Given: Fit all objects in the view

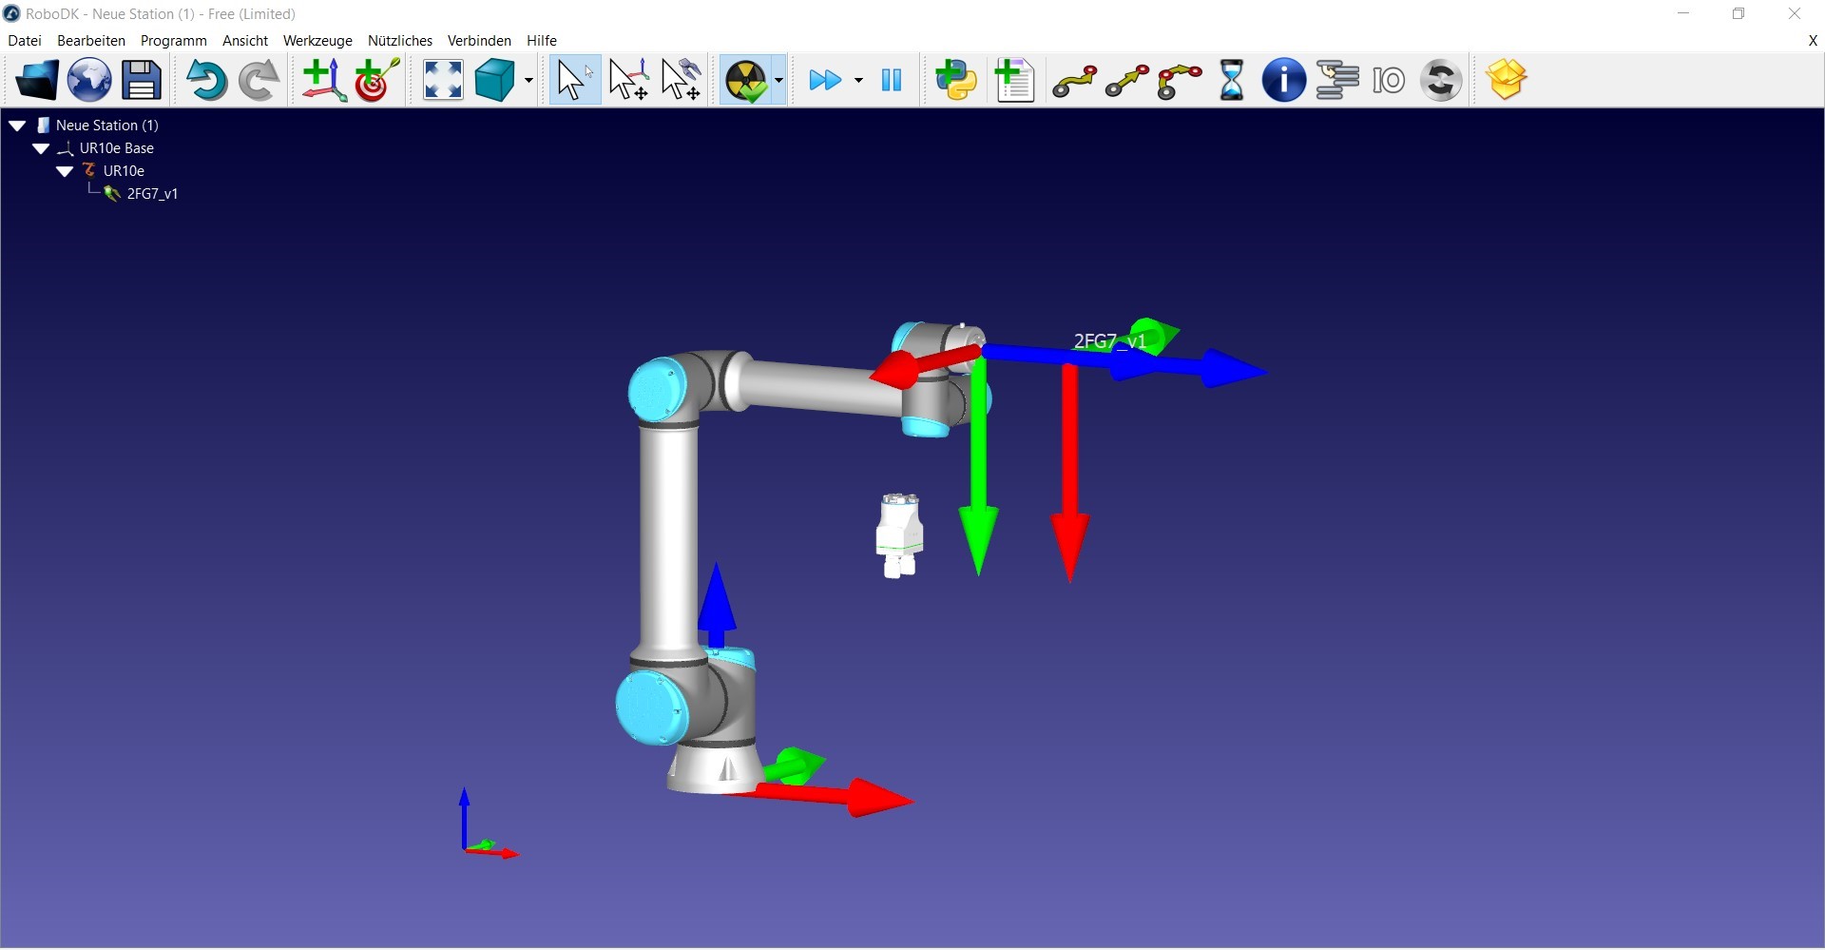Looking at the screenshot, I should click(443, 80).
